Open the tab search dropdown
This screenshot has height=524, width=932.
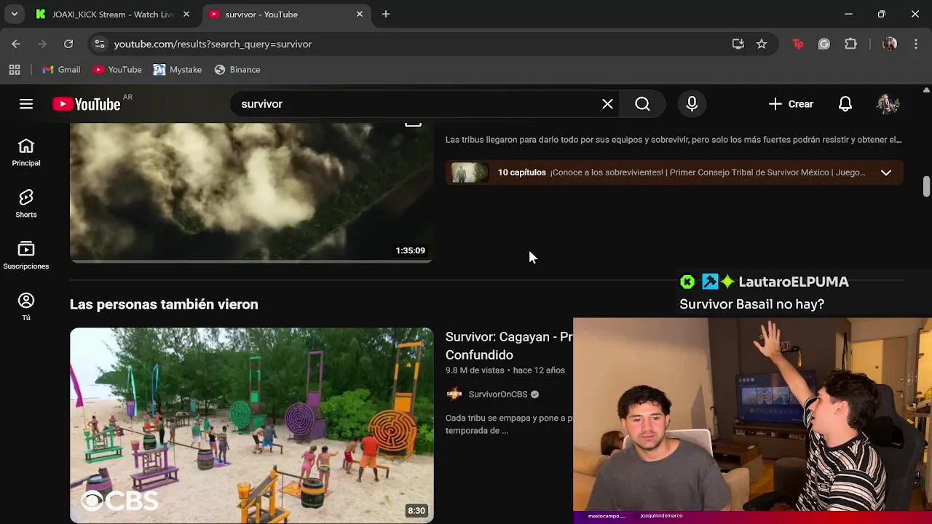[14, 15]
